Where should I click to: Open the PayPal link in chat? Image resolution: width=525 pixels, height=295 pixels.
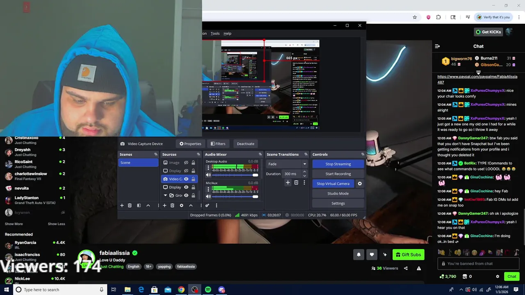pyautogui.click(x=477, y=79)
